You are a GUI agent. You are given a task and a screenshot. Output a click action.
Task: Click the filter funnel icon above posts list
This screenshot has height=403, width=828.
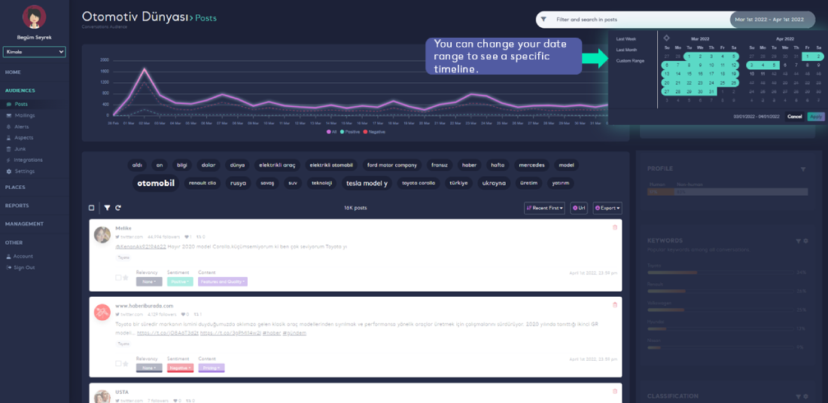(x=107, y=208)
